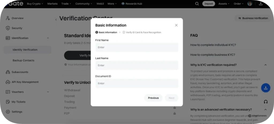Click the Gate logo

click(x=14, y=3)
